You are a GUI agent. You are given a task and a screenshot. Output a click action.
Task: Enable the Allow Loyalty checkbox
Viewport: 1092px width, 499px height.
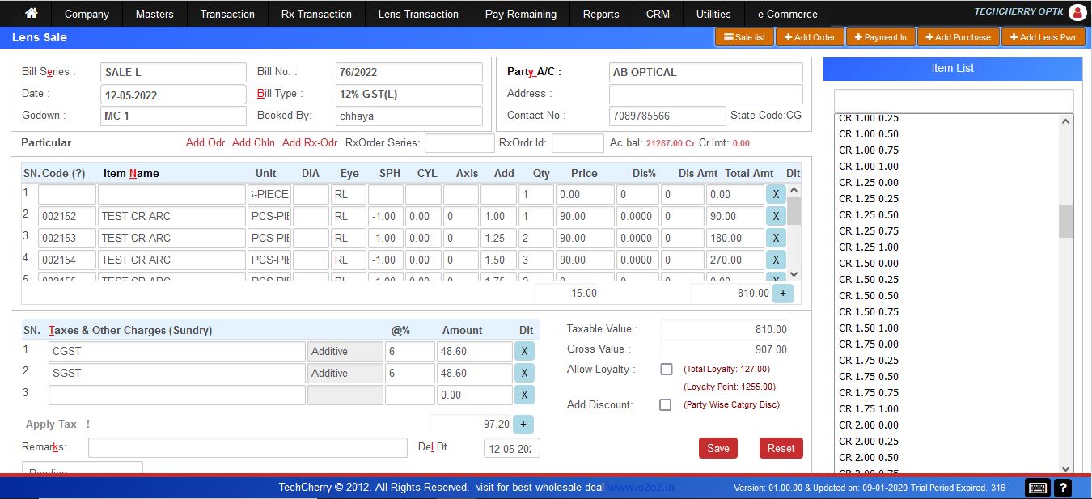(666, 370)
